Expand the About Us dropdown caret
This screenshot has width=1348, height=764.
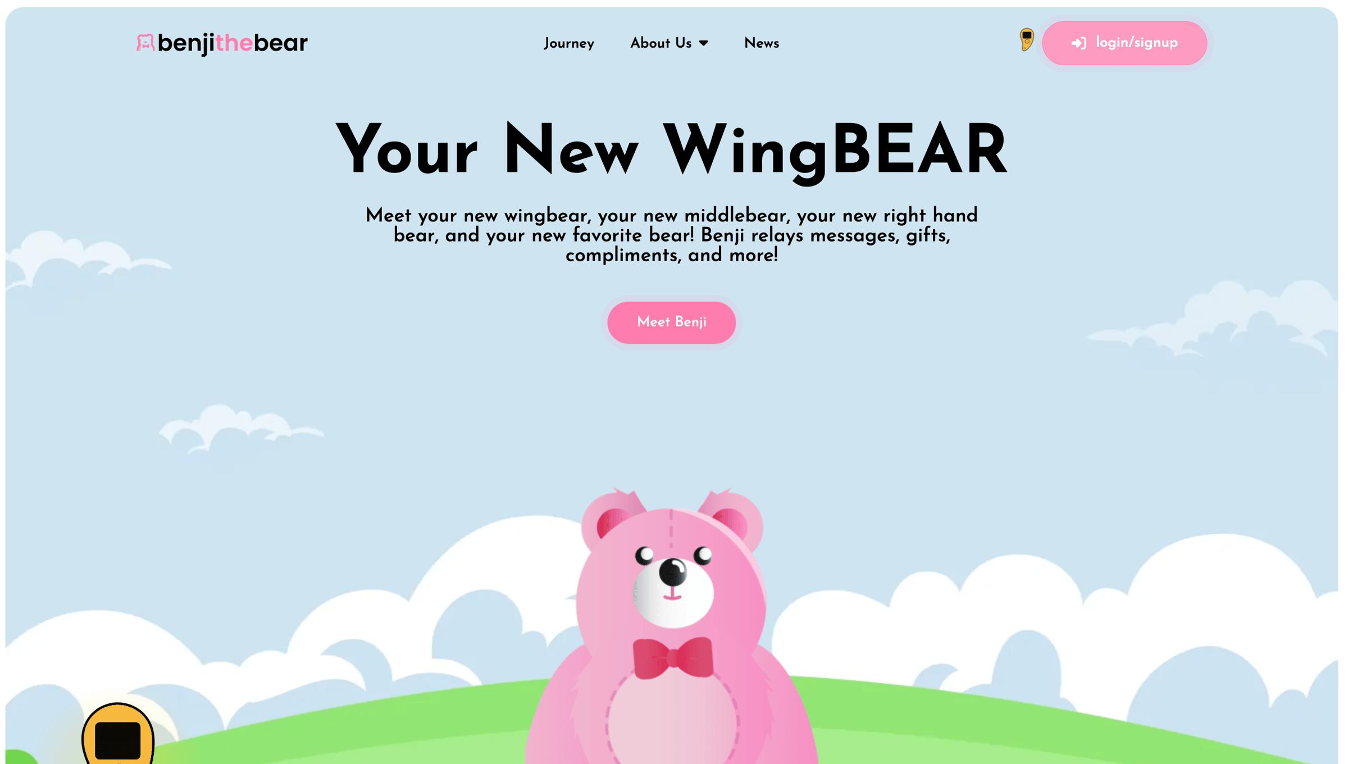click(x=703, y=43)
